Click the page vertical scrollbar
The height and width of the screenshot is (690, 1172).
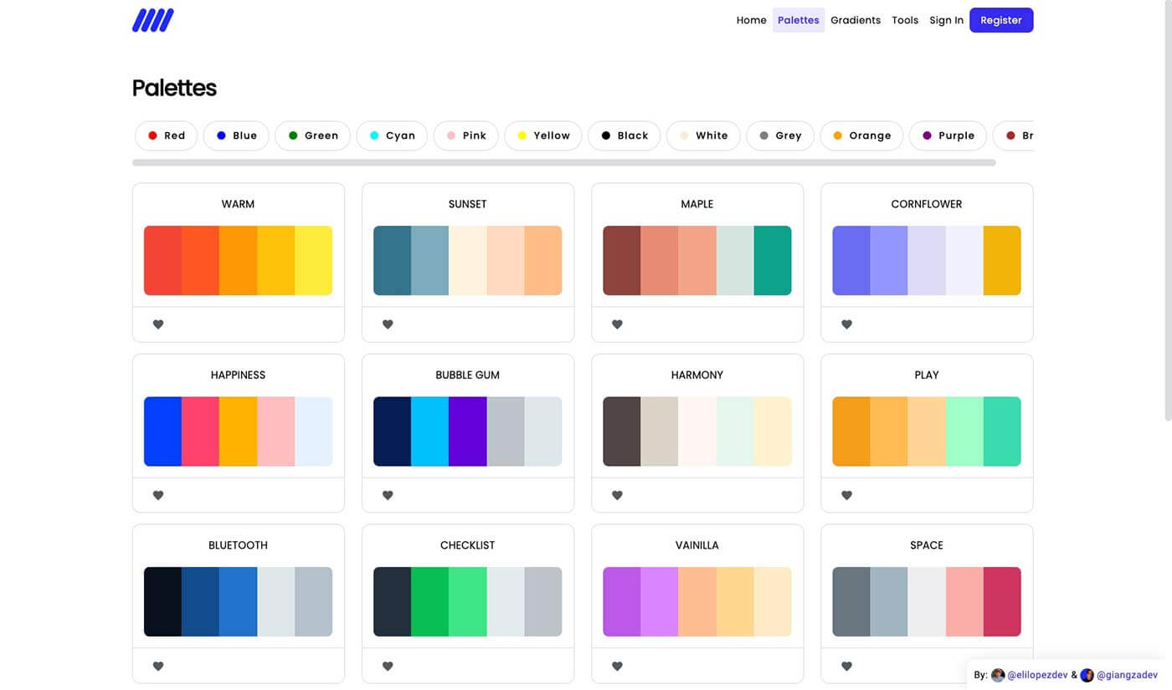1167,209
